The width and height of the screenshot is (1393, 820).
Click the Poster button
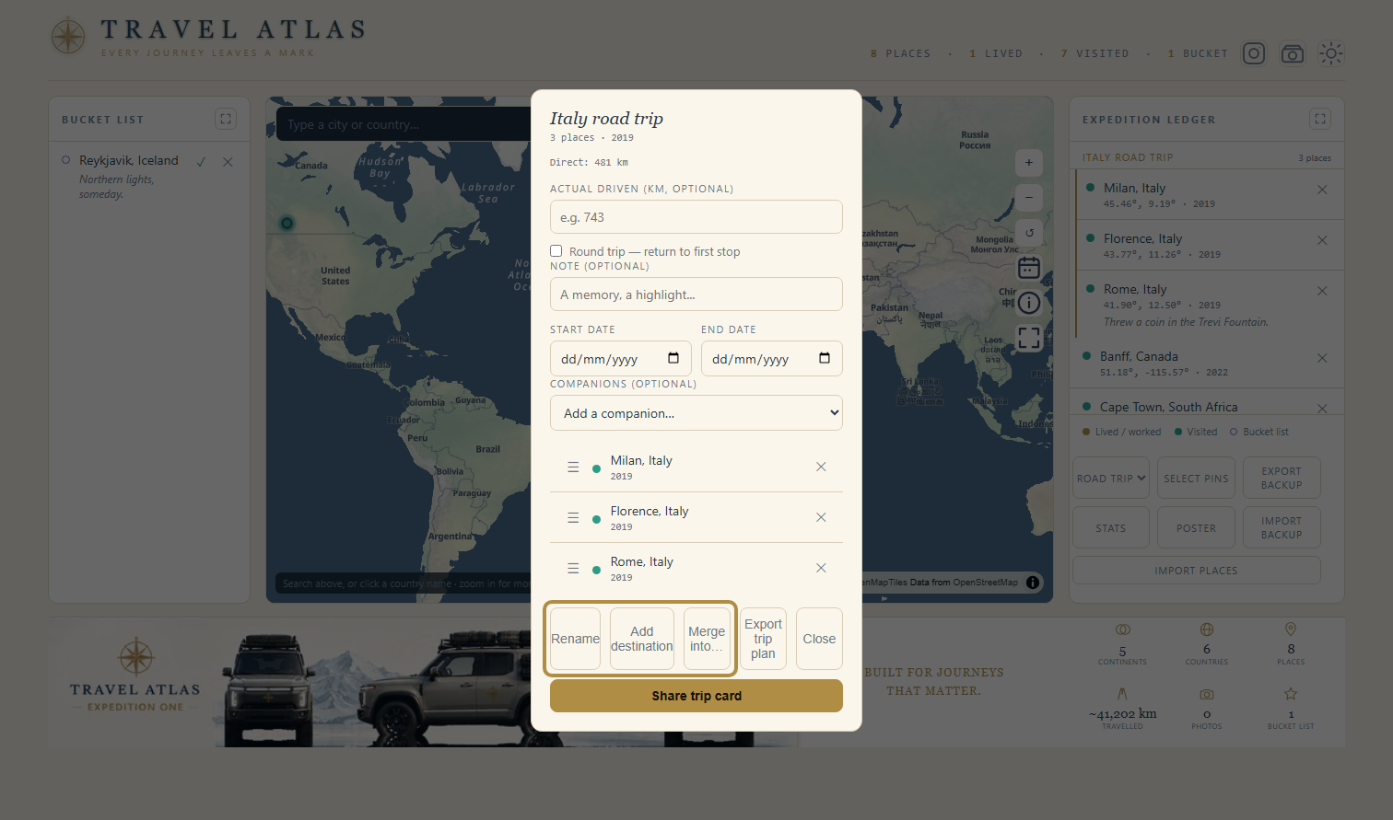1196,527
